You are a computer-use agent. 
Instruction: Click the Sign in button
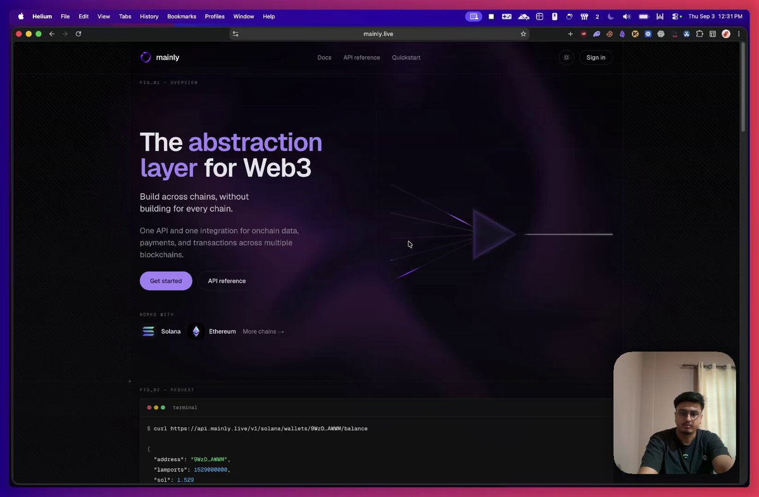(596, 58)
